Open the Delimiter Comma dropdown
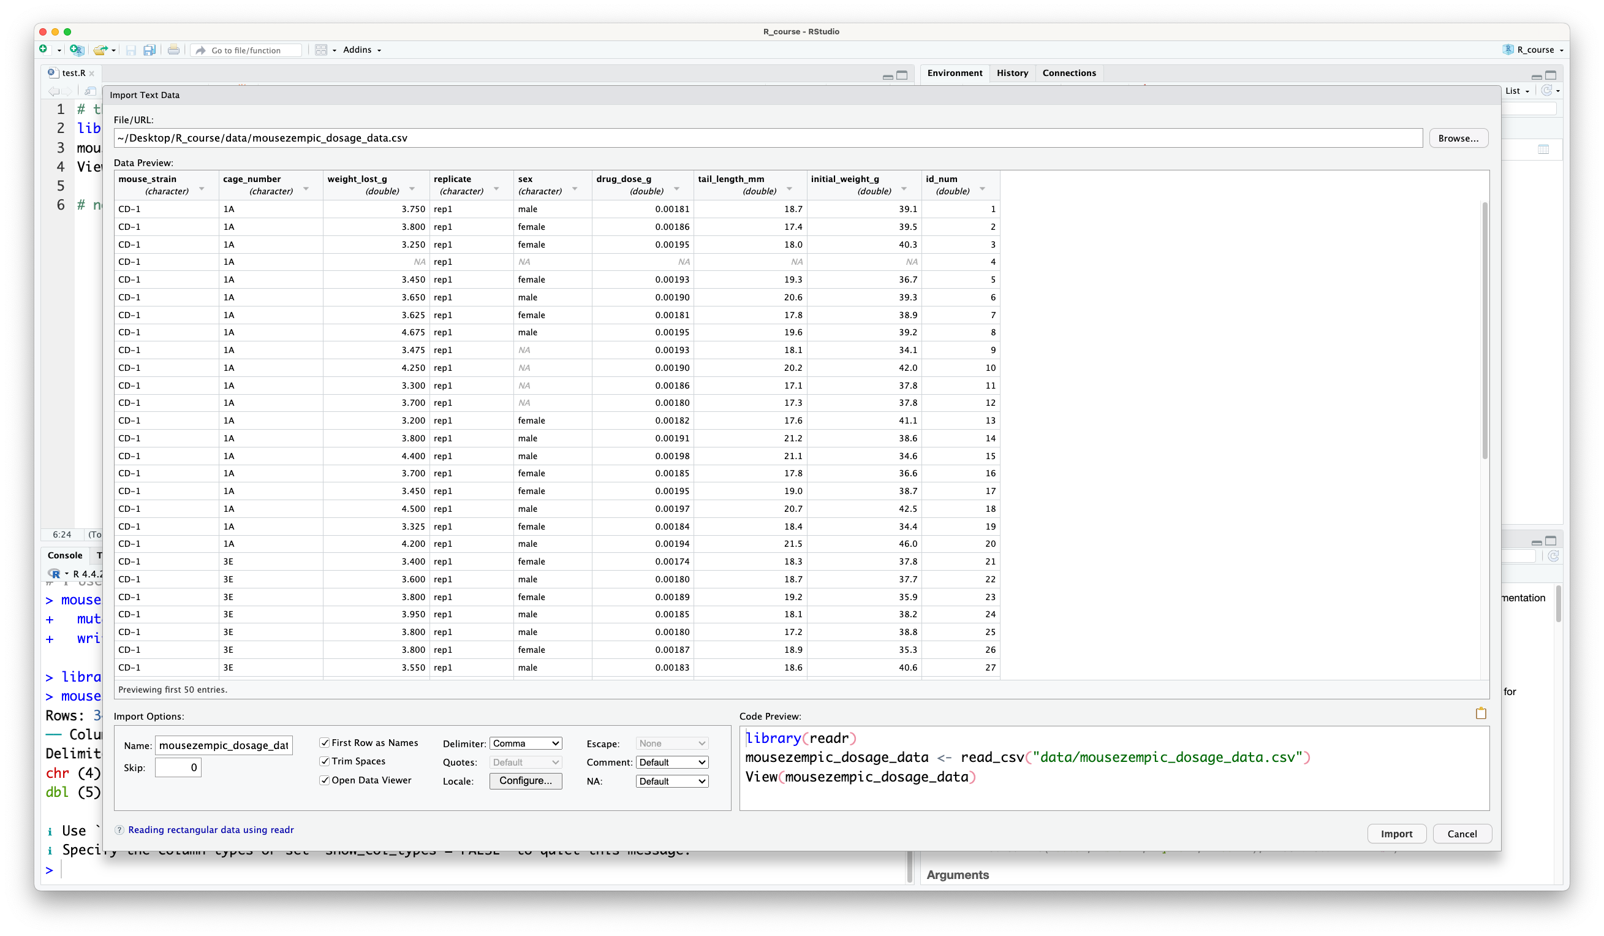 tap(526, 743)
